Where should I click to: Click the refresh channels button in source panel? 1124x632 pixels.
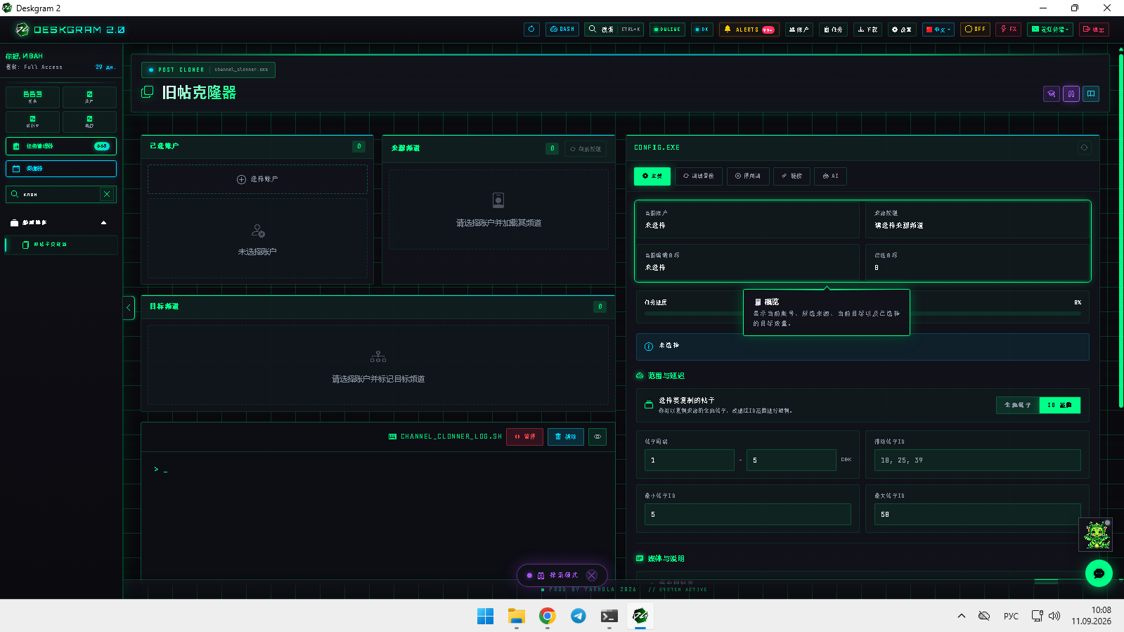tap(586, 149)
